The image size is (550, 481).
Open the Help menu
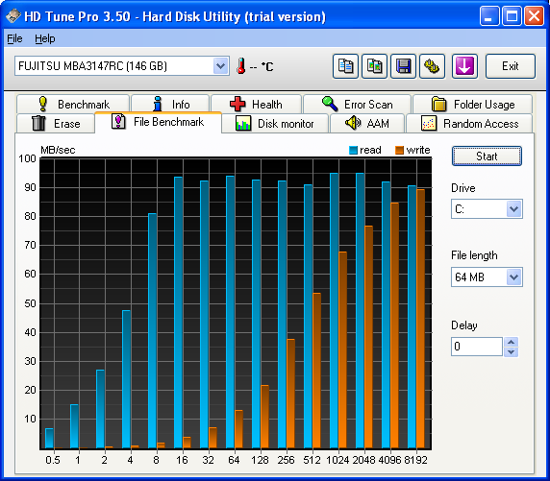[45, 38]
